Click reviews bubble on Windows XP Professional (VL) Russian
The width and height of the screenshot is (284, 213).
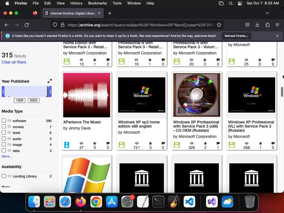pyautogui.click(x=273, y=143)
